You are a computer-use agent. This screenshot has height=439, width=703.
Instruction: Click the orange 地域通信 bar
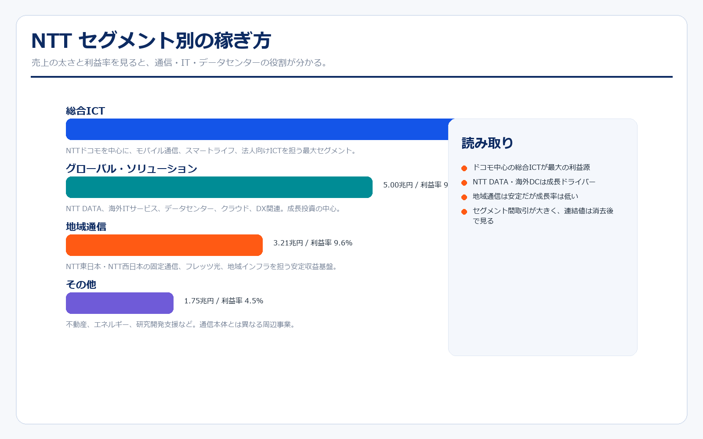point(164,245)
